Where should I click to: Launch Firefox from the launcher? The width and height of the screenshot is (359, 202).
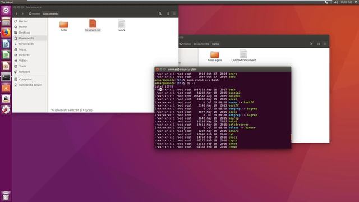tap(6, 33)
